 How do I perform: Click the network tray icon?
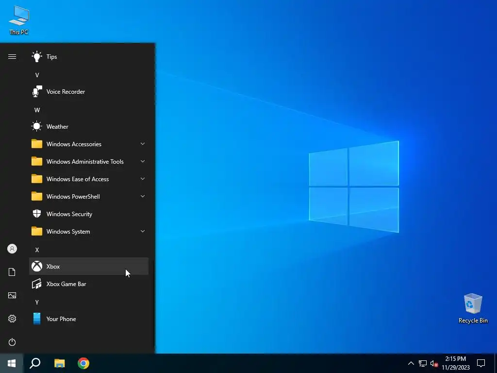[423, 363]
